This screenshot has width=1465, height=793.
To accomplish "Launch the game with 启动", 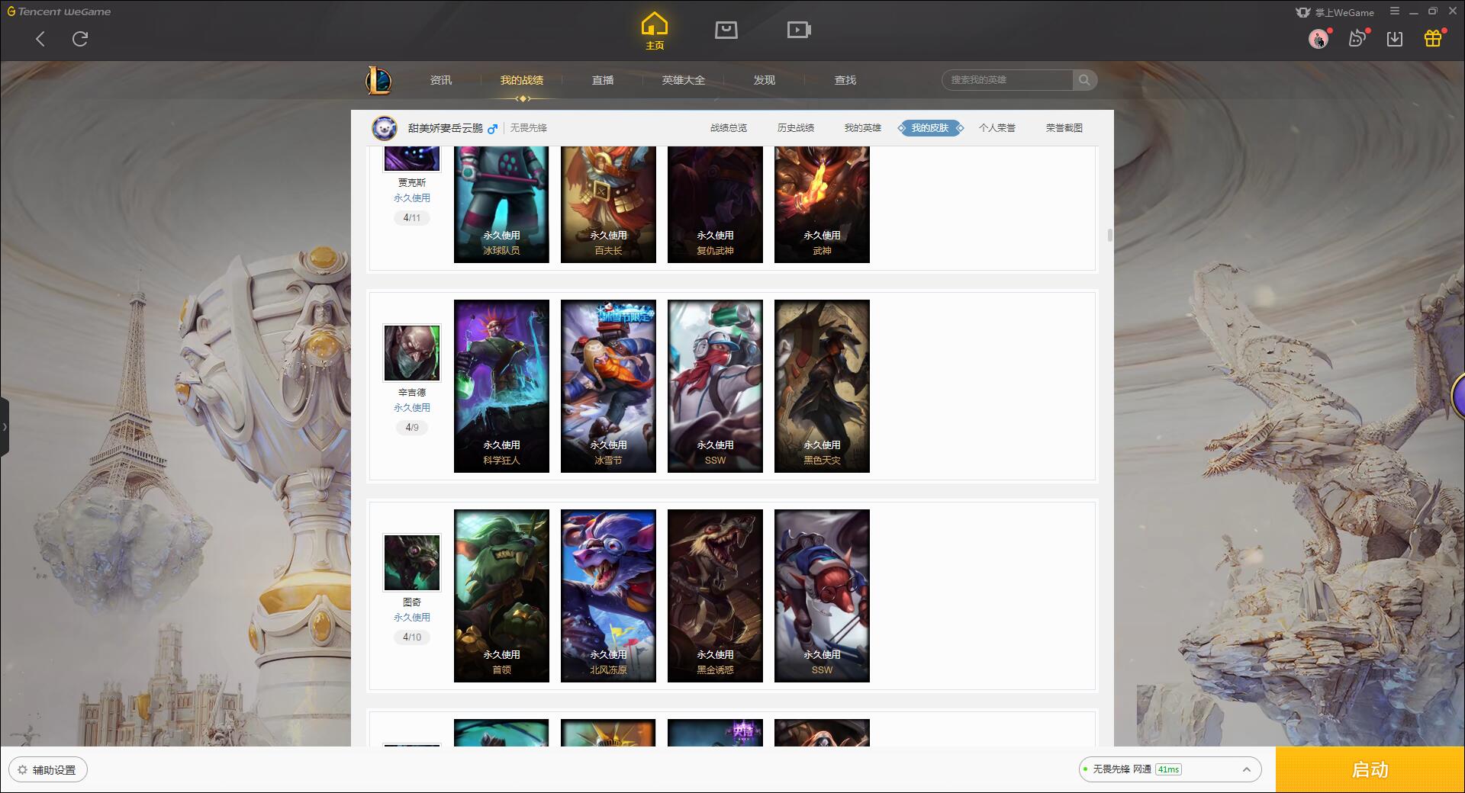I will (x=1370, y=770).
